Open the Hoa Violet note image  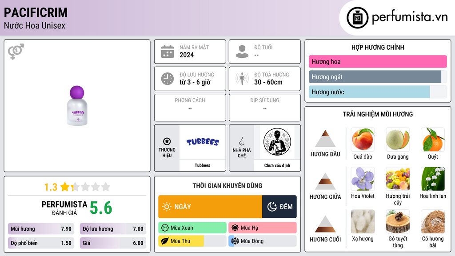[363, 179]
